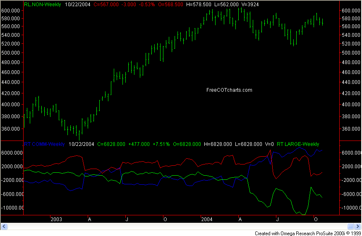This screenshot has height=236, width=362.
Task: Click the horizontal scrollbar left arrow
Action: coord(4,226)
